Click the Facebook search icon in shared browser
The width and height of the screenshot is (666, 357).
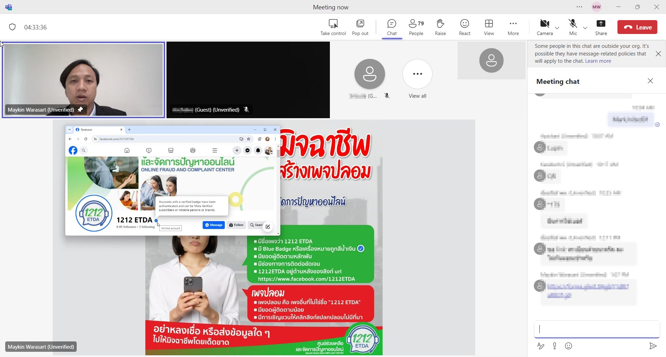84,150
